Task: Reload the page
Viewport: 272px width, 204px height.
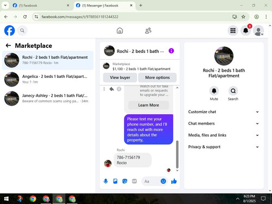Action: coord(25,17)
